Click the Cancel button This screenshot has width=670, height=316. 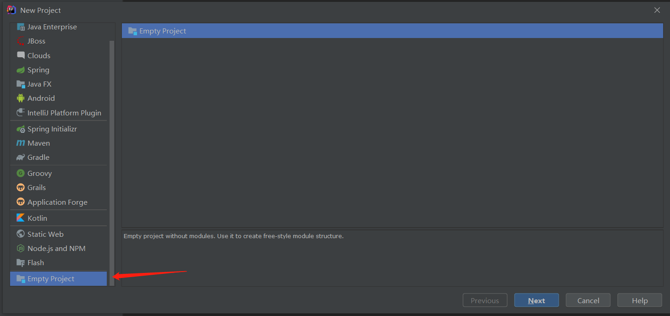tap(588, 300)
